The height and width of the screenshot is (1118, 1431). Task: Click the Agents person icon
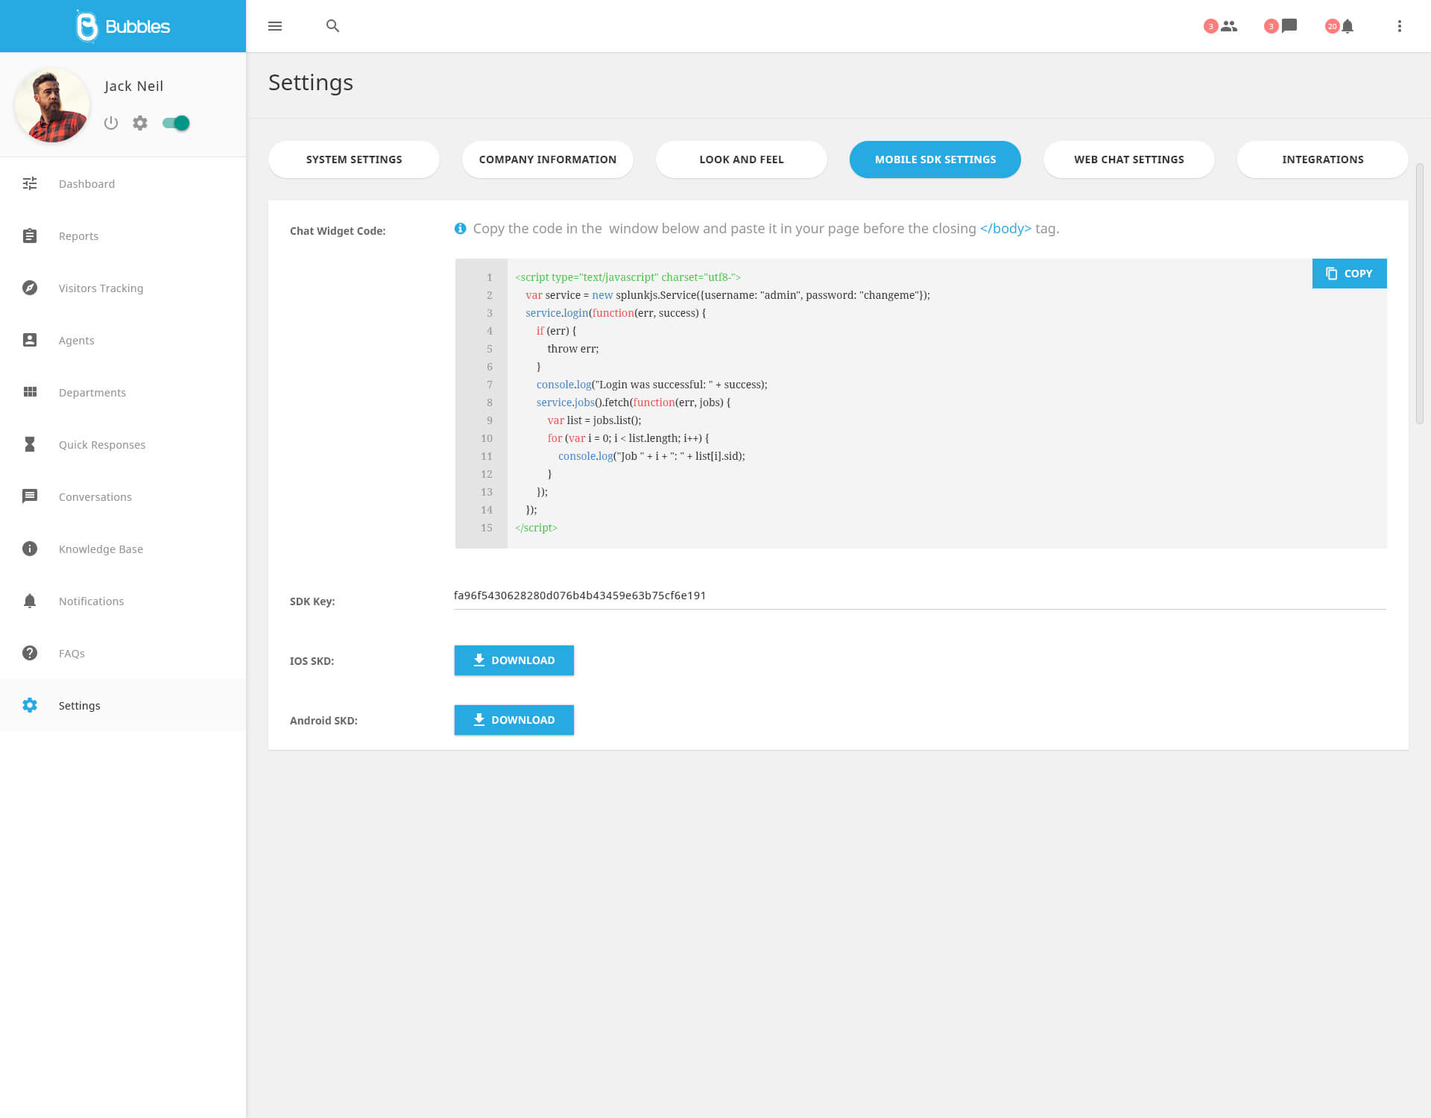point(30,340)
